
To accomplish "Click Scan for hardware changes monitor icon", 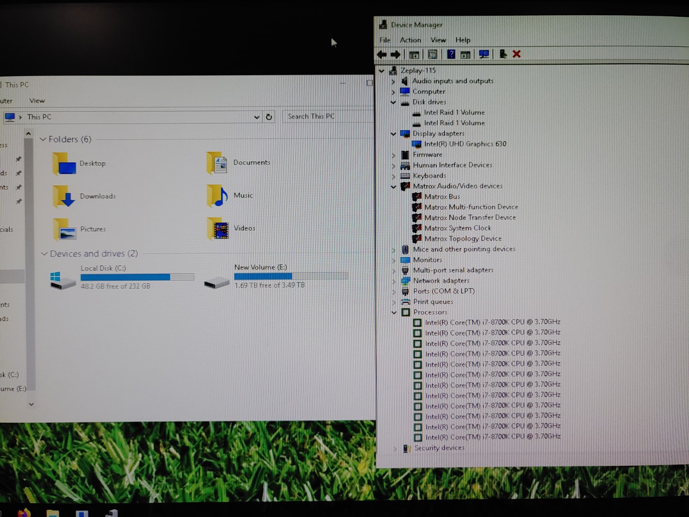I will pos(484,54).
